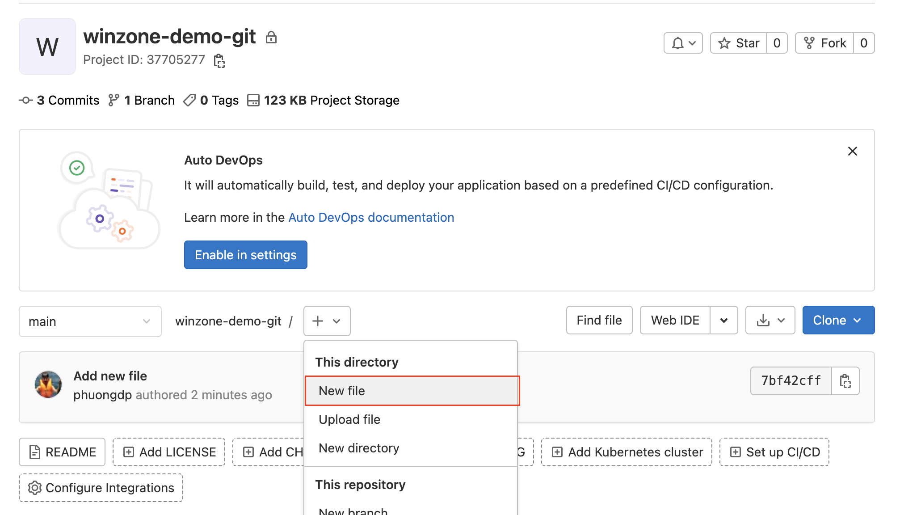Select New directory menu item
900x515 pixels.
(411, 448)
